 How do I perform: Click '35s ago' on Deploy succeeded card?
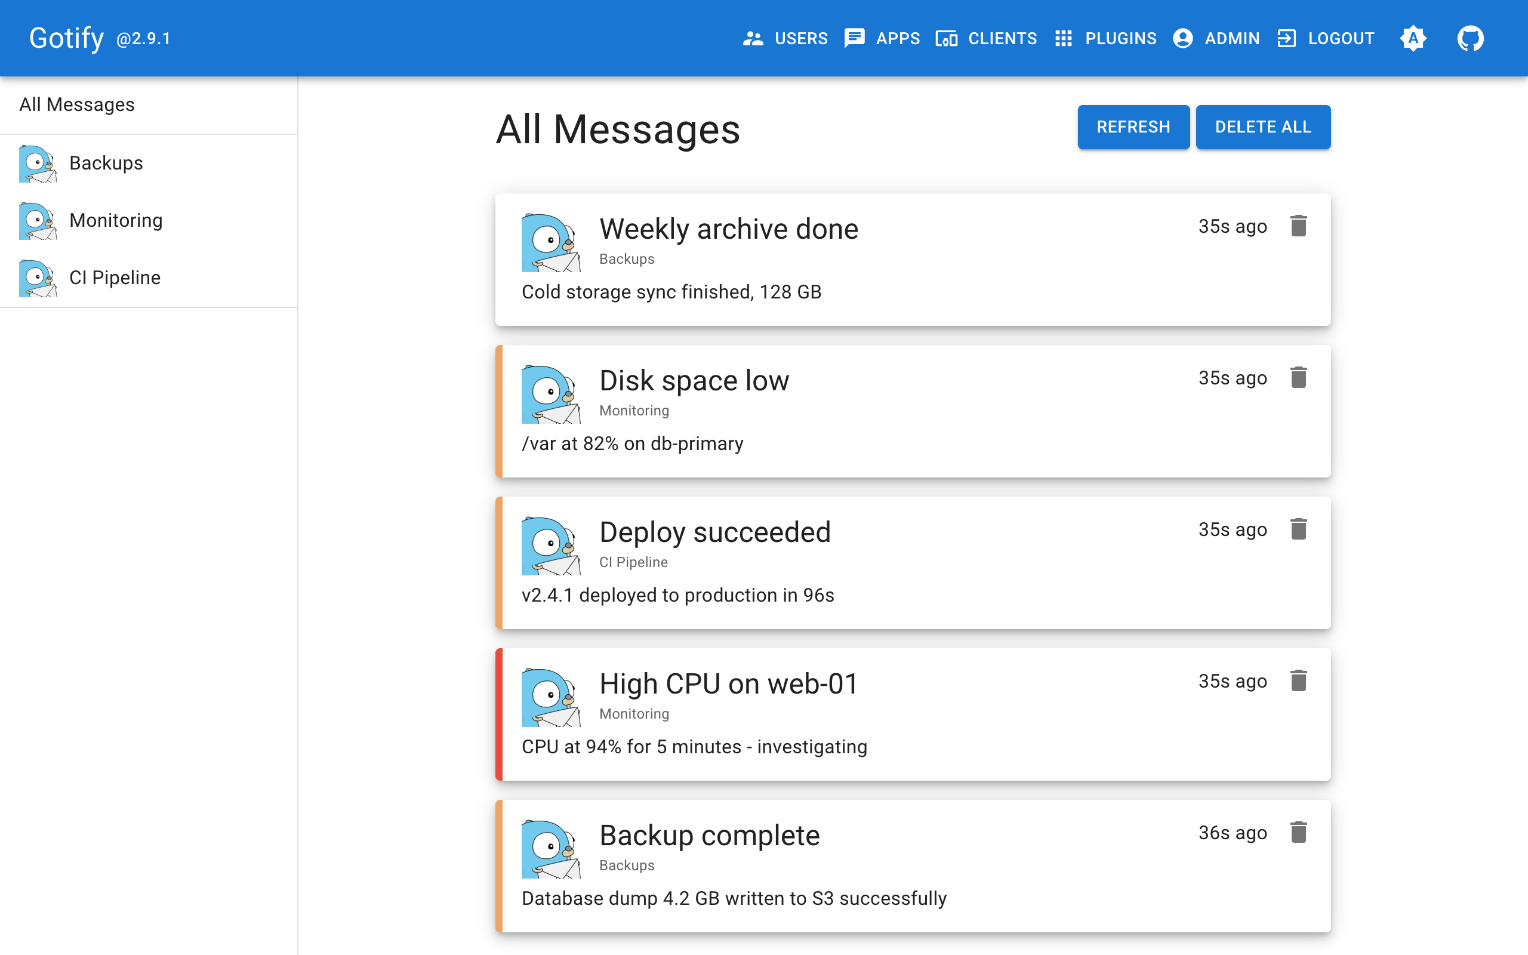point(1233,530)
